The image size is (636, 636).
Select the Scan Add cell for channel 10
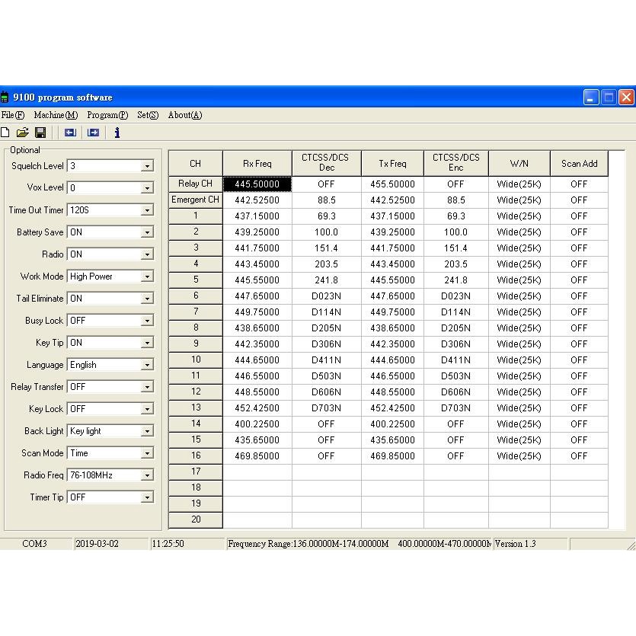coord(579,360)
